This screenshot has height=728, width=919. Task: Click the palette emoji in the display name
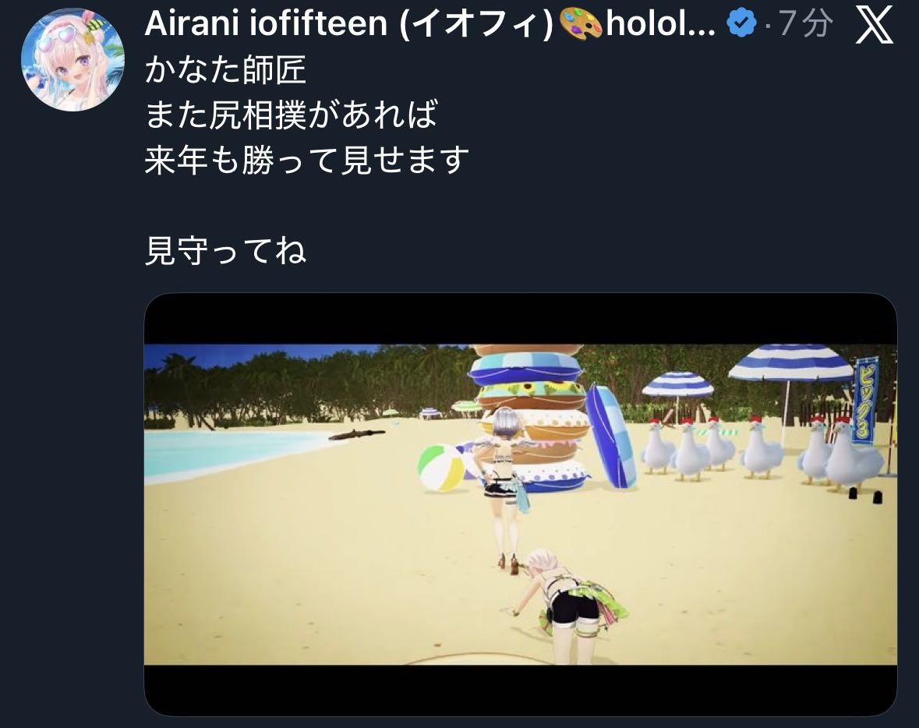[x=580, y=25]
